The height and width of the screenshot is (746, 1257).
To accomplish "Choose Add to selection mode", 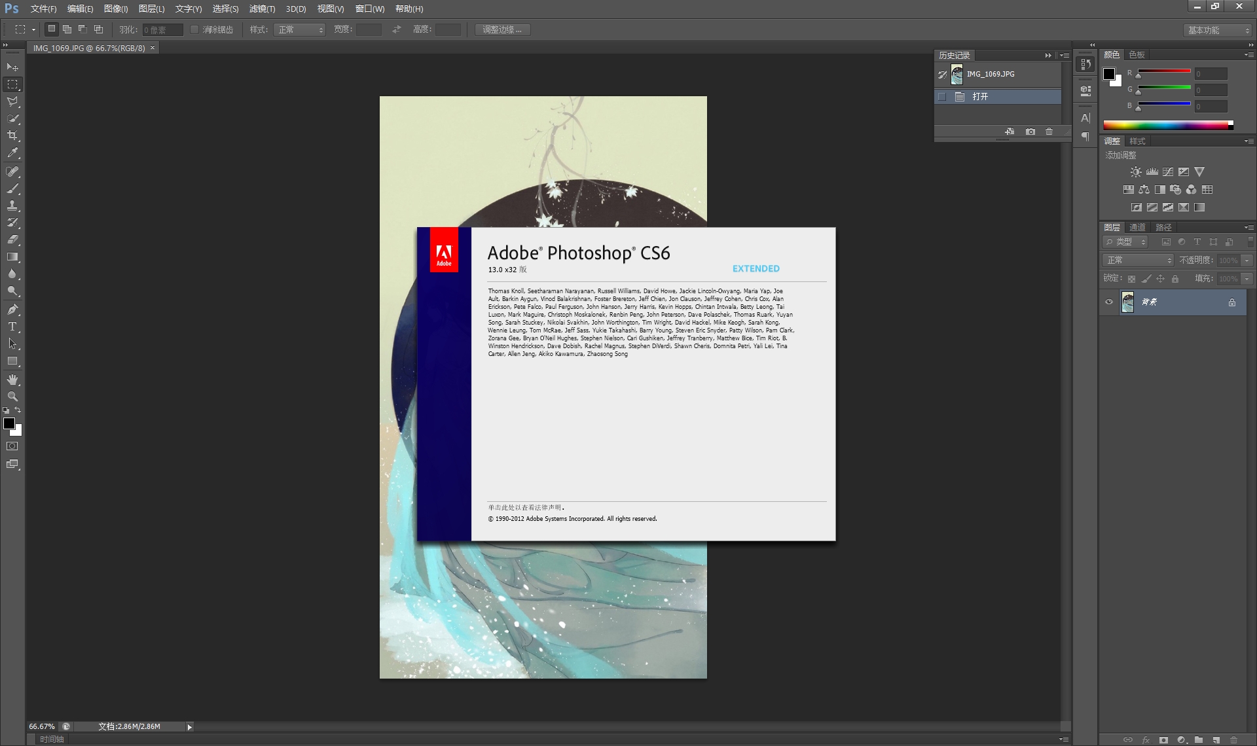I will (x=67, y=29).
